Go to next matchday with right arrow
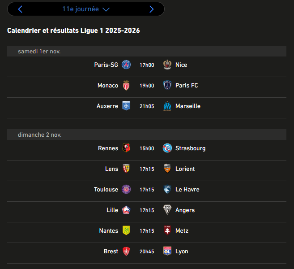 coord(152,9)
